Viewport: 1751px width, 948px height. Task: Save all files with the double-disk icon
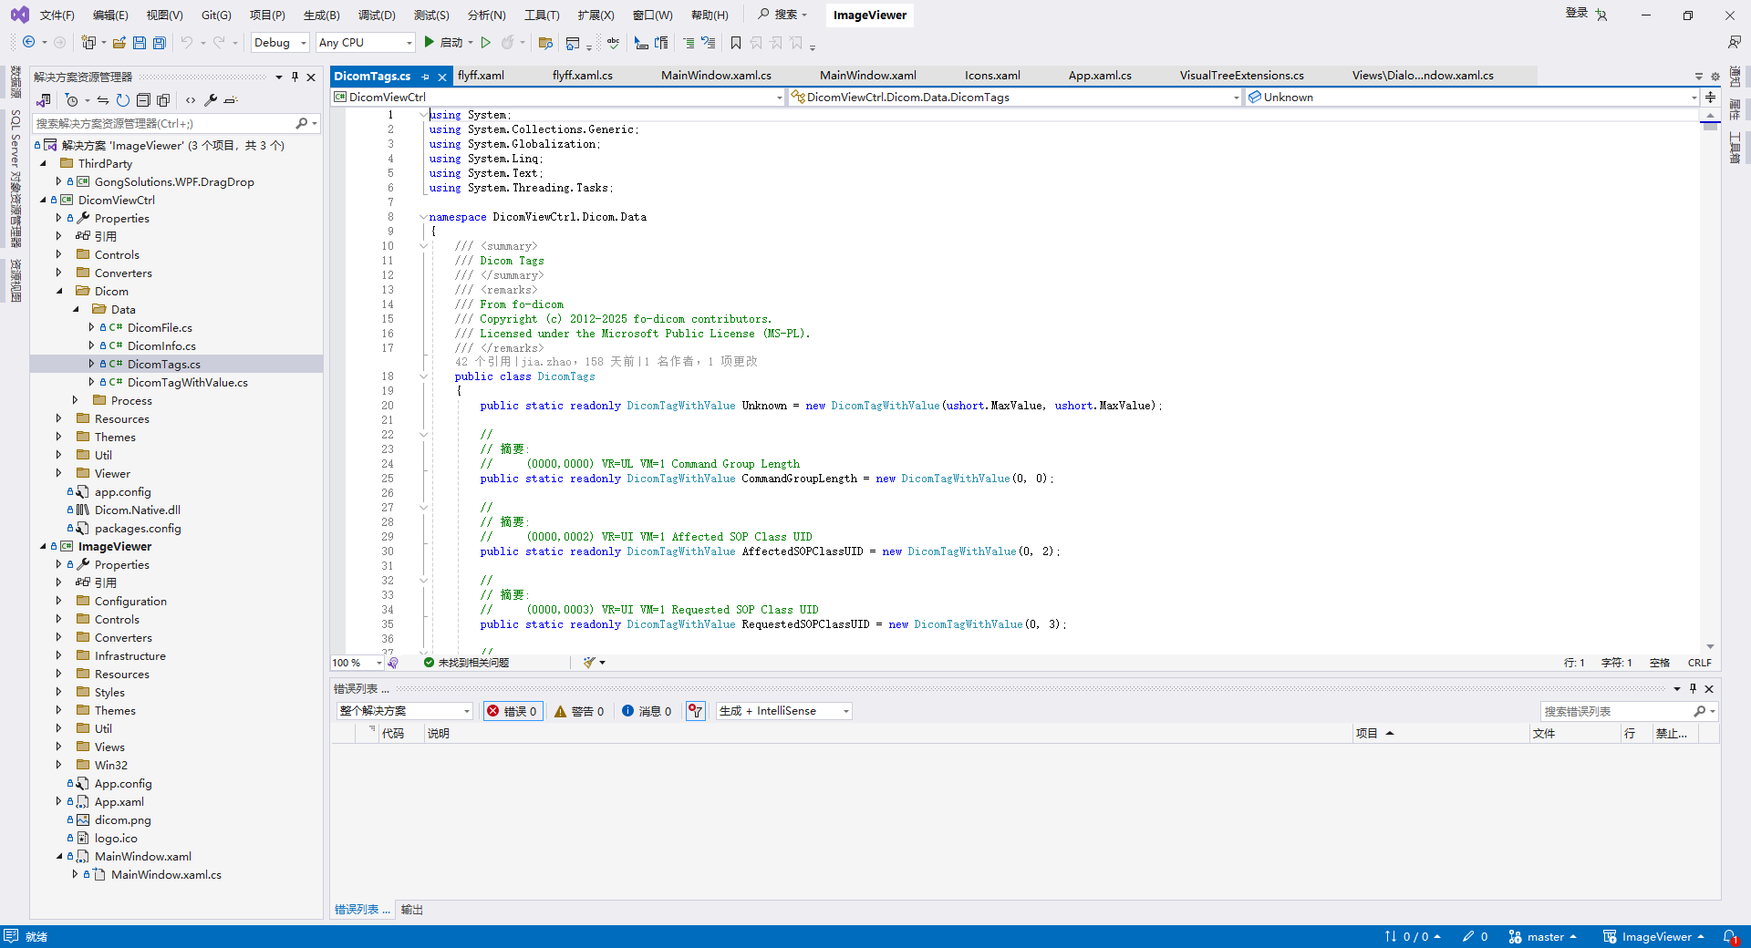click(x=160, y=43)
